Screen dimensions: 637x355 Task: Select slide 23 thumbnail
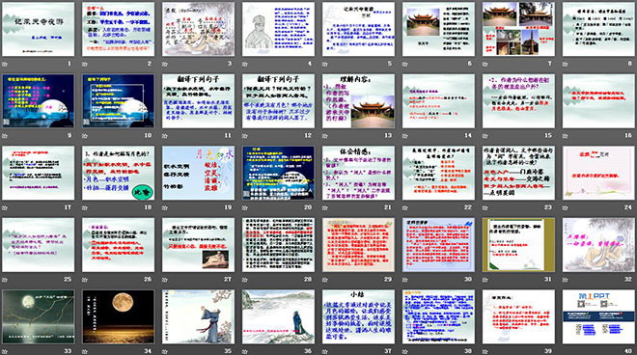[518, 173]
